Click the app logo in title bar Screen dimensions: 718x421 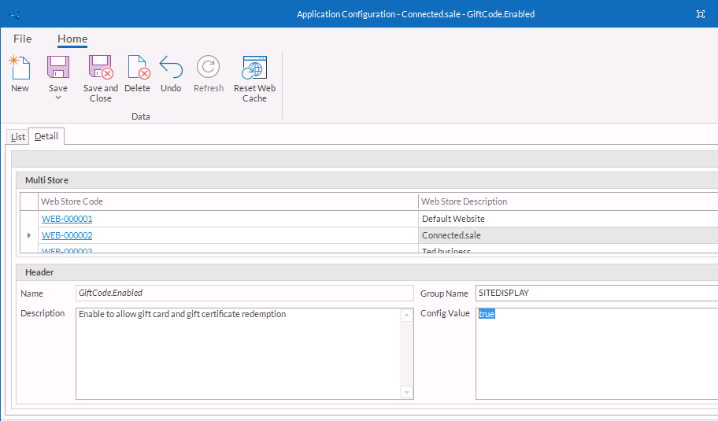(14, 14)
